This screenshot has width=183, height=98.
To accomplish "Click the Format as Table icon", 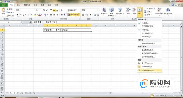I will (x=111, y=10).
